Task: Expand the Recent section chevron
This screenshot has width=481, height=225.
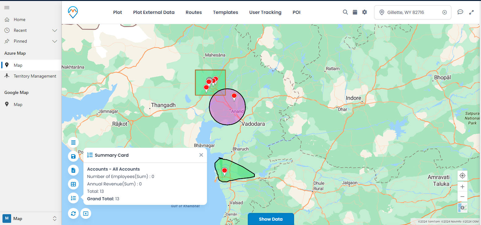Action: [x=55, y=30]
